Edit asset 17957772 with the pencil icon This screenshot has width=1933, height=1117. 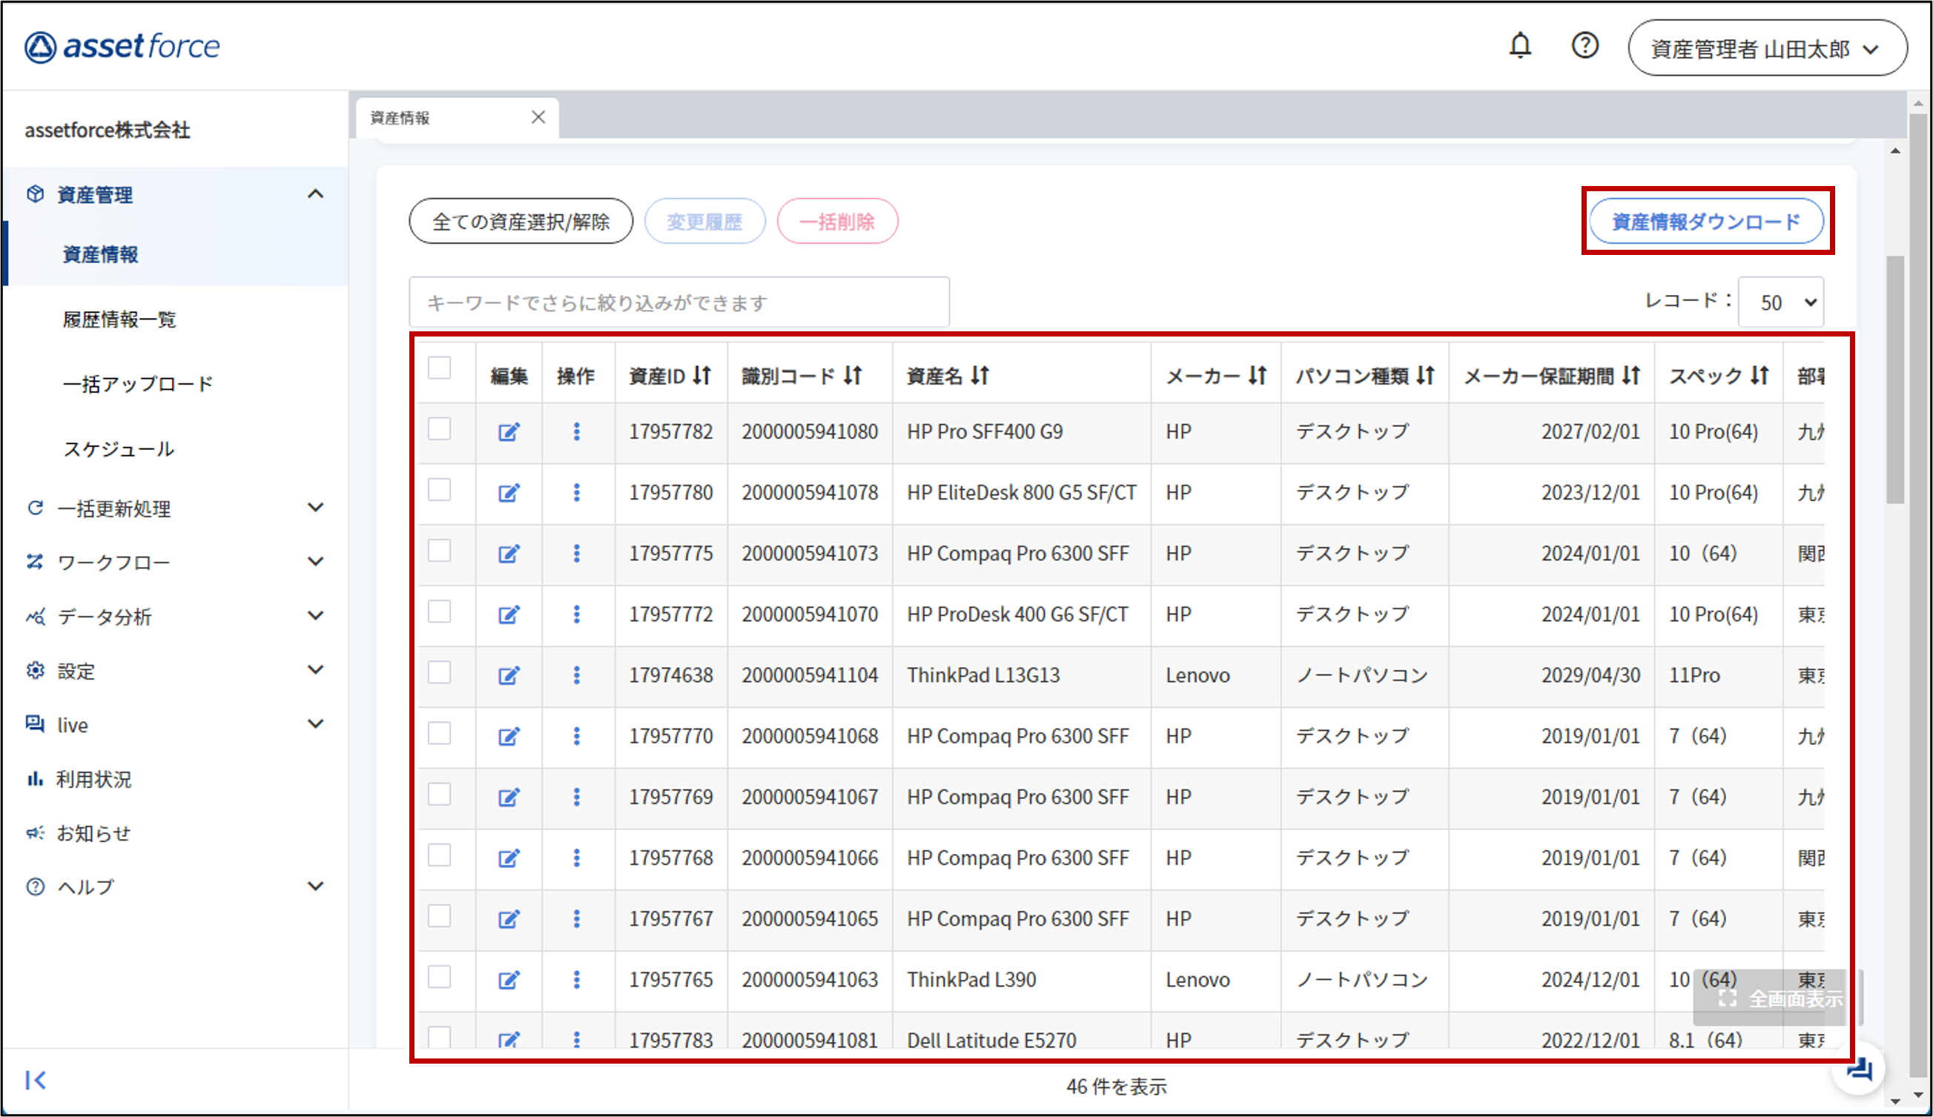(x=509, y=614)
